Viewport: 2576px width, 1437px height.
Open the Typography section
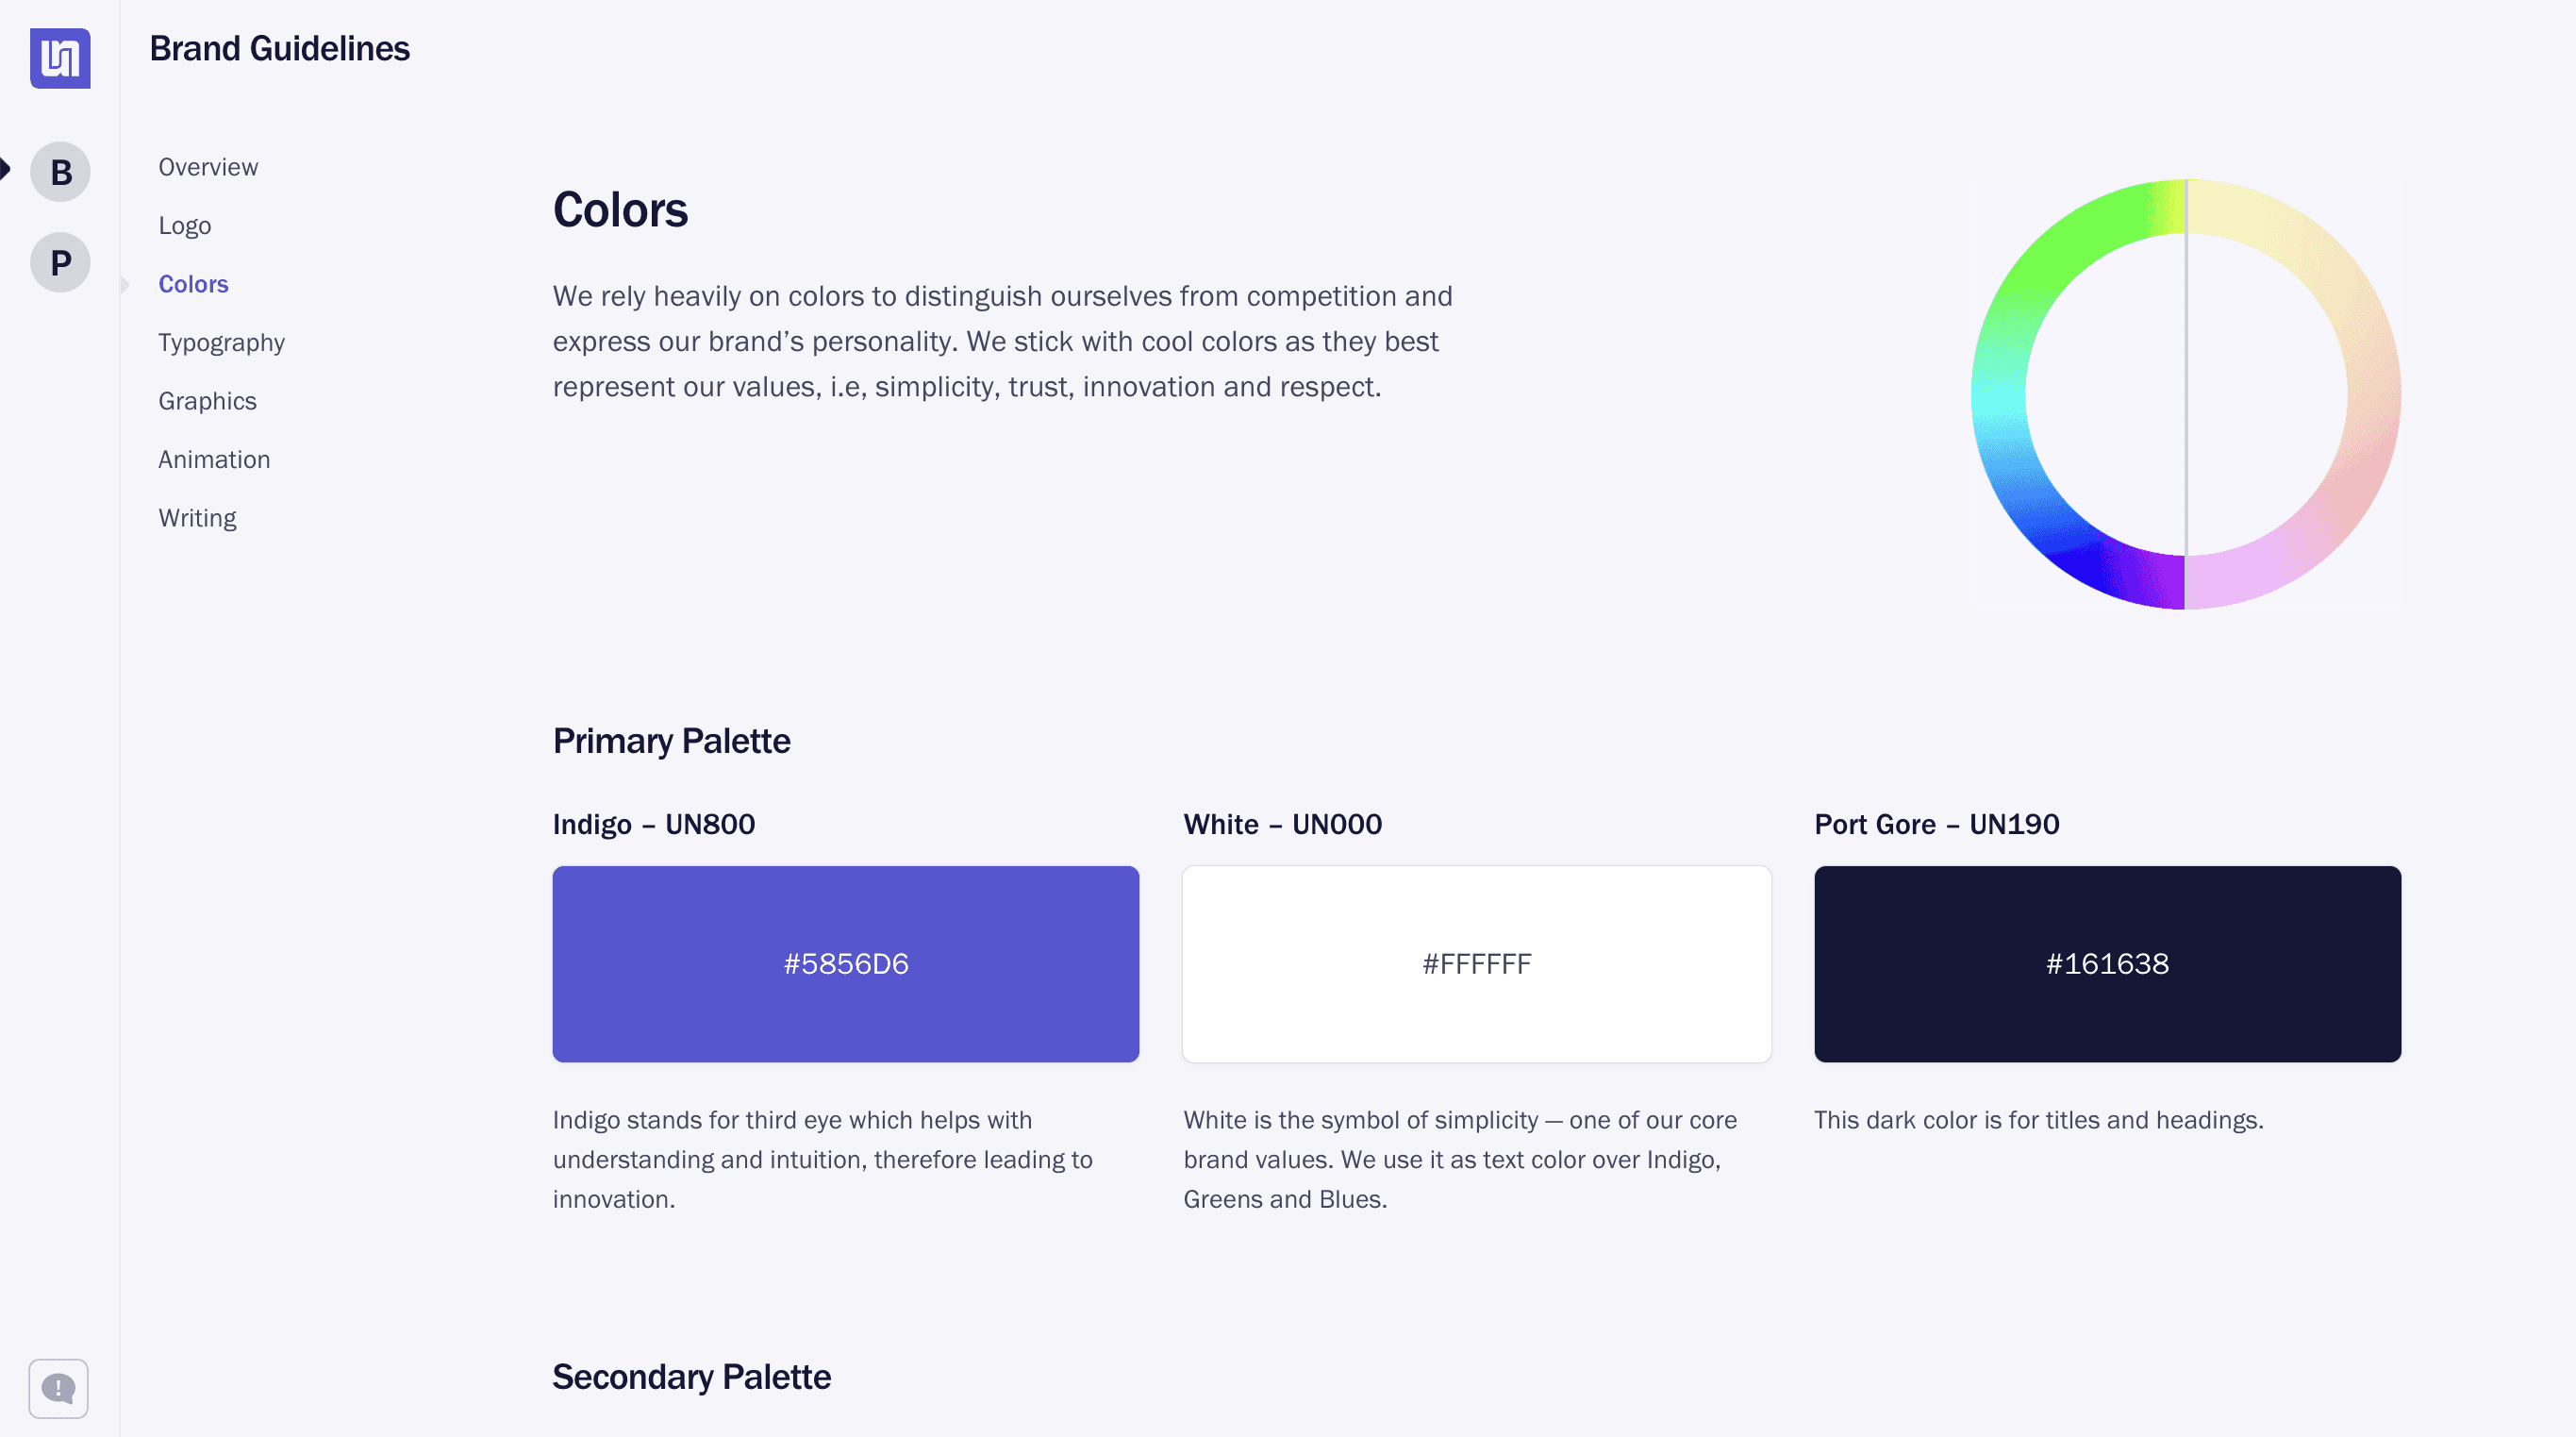pos(221,342)
